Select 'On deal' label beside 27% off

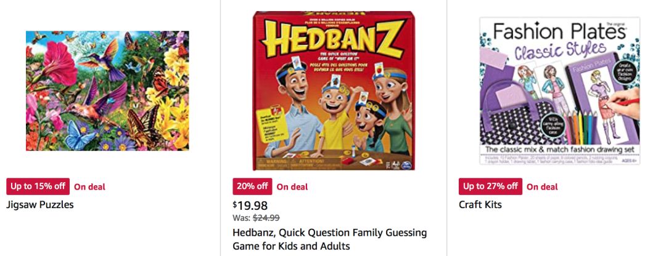pyautogui.click(x=543, y=187)
